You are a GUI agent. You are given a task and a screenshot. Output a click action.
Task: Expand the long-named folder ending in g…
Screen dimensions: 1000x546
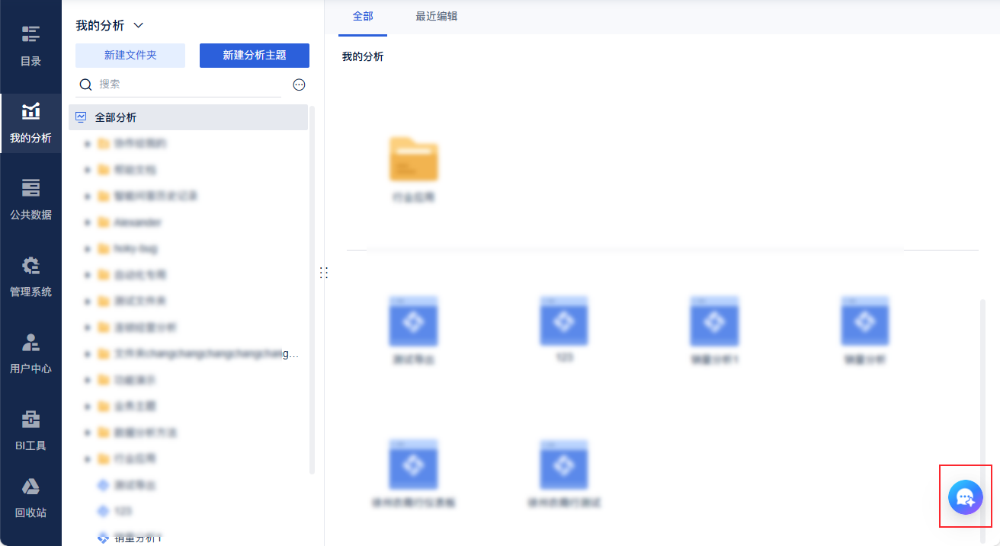(x=88, y=354)
